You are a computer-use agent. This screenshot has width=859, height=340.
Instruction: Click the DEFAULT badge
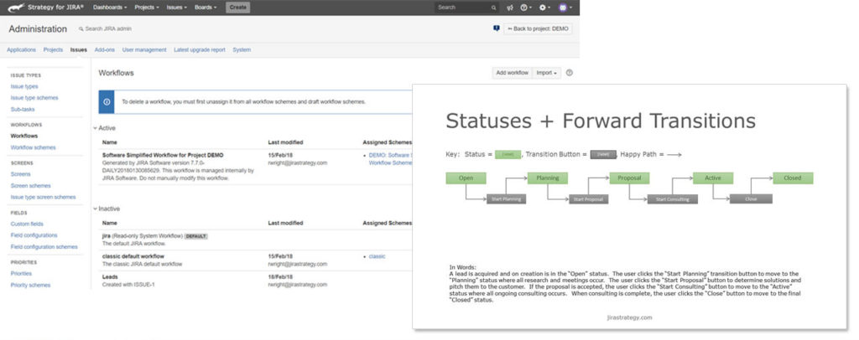(195, 236)
